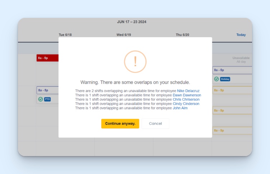Jump to Today in the schedule header
270x174 pixels.
(241, 35)
